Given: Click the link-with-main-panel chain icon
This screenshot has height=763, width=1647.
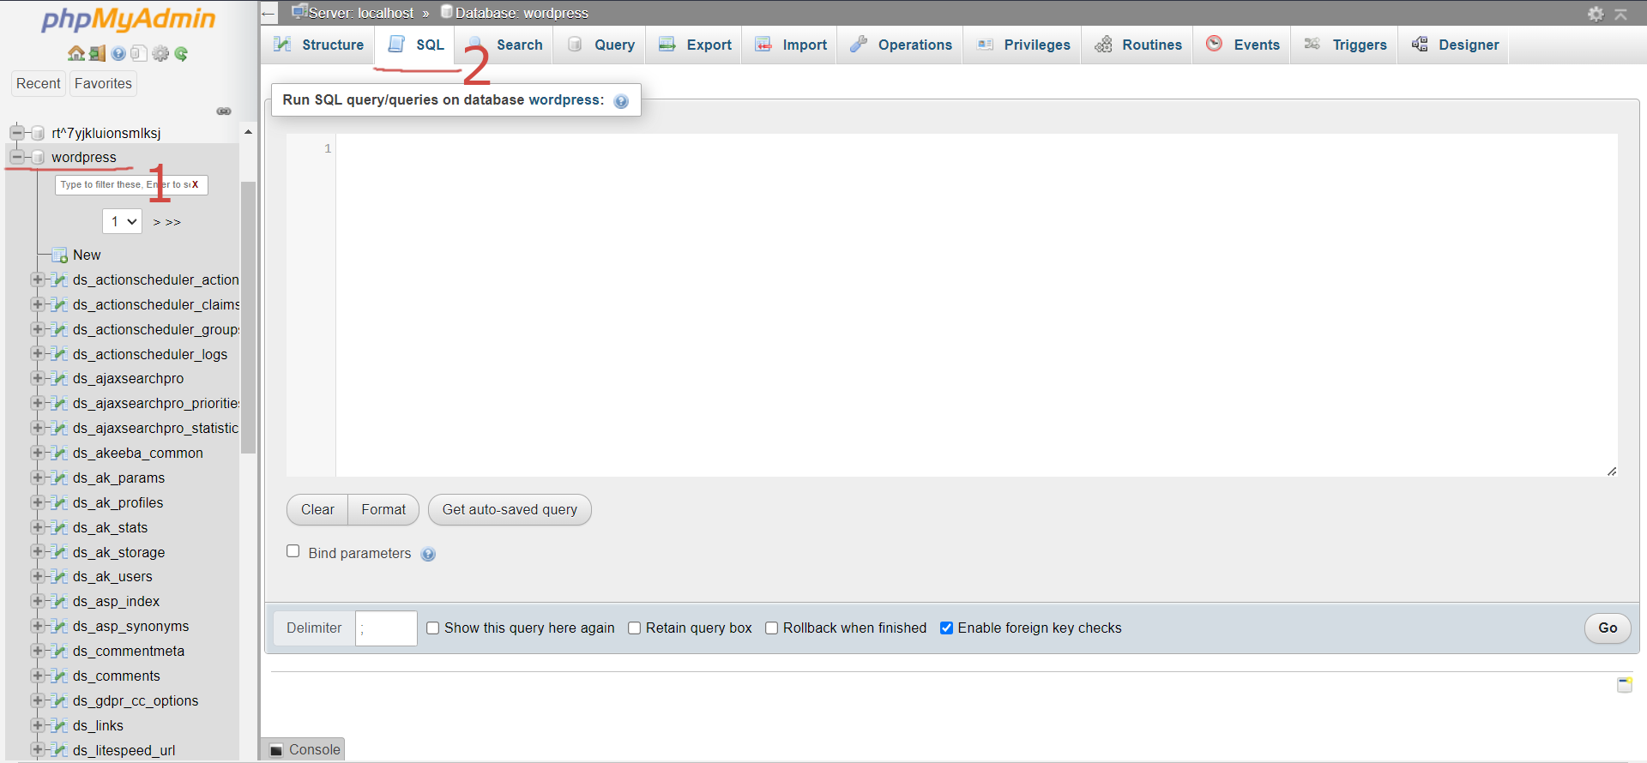Looking at the screenshot, I should [224, 111].
